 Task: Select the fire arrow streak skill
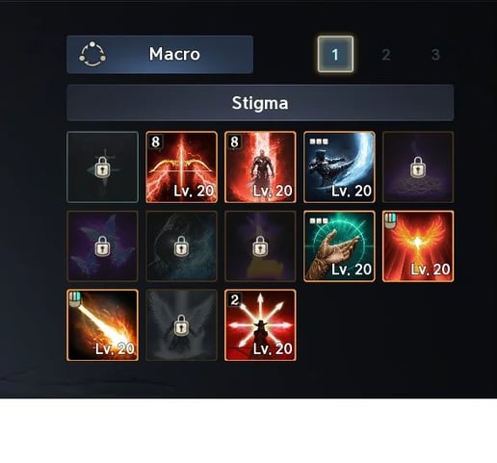tap(102, 325)
